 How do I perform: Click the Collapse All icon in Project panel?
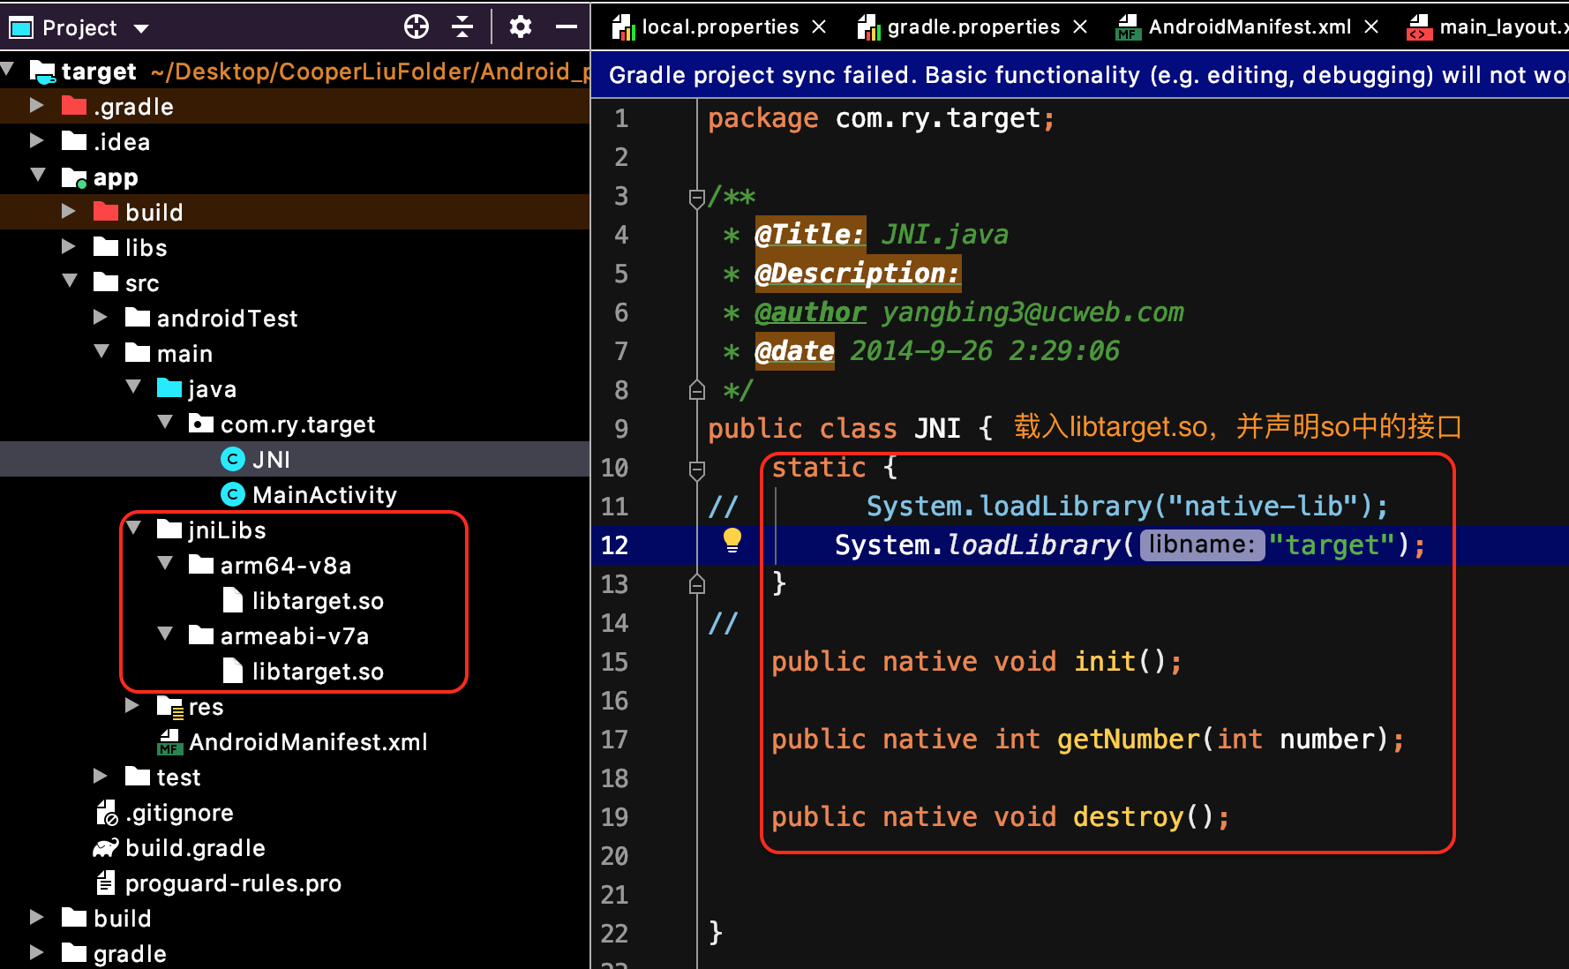coord(462,27)
